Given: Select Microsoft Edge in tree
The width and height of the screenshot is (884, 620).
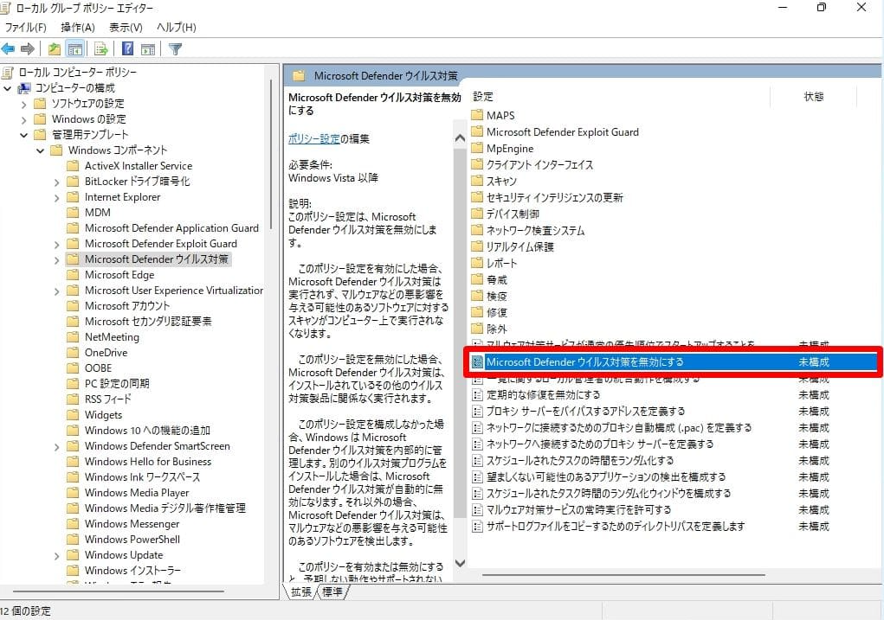Looking at the screenshot, I should pyautogui.click(x=119, y=275).
